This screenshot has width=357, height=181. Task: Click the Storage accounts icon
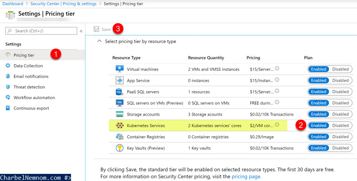tap(119, 114)
